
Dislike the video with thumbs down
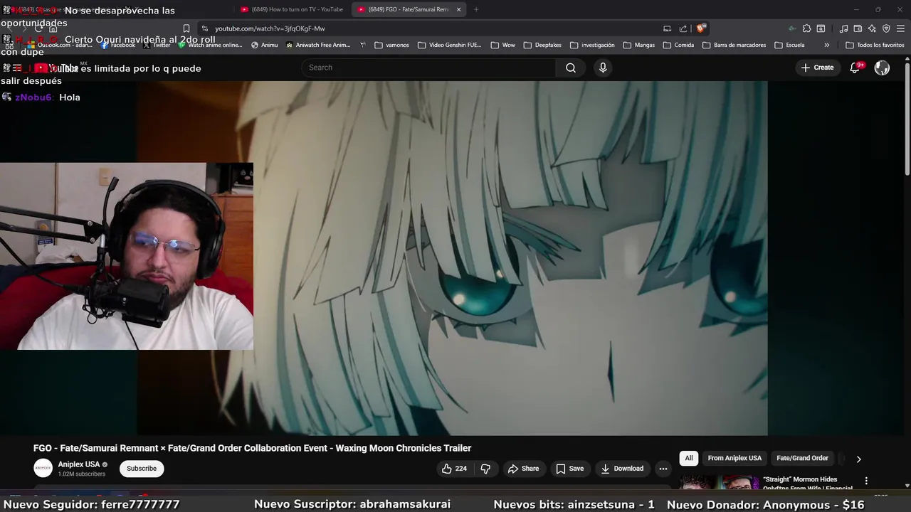click(x=485, y=469)
